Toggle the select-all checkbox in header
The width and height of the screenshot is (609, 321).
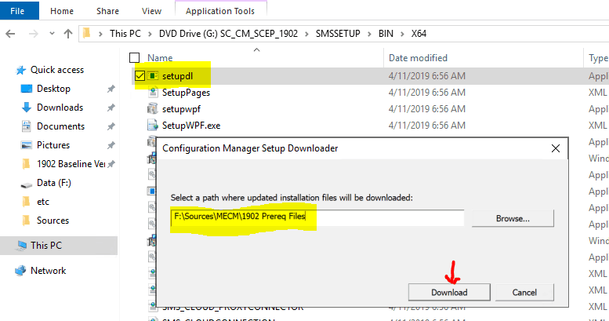pos(134,58)
